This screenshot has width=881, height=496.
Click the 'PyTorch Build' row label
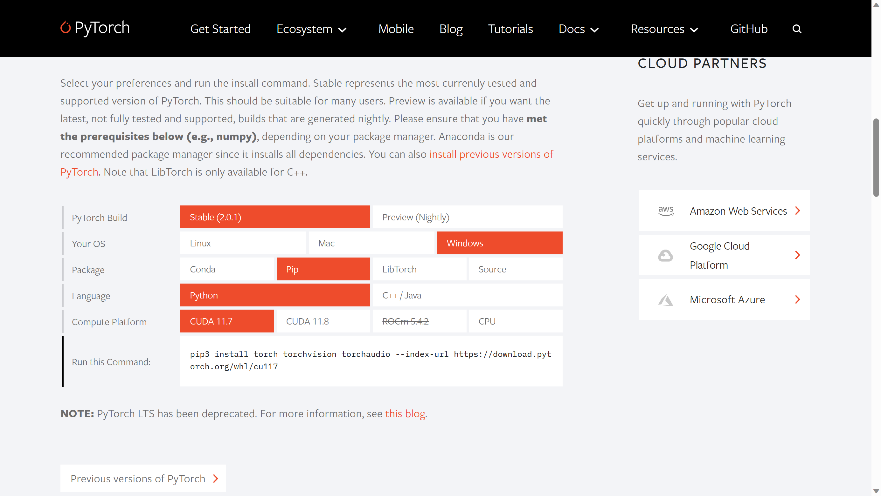[x=99, y=218]
